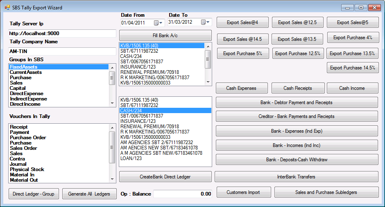The height and width of the screenshot is (207, 385).
Task: Click Groups In SBS scroll down arrow
Action: [112, 103]
